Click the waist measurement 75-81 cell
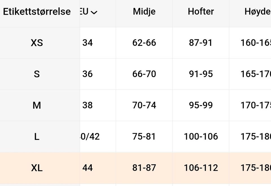Image resolution: width=271 pixels, height=186 pixels. click(144, 137)
